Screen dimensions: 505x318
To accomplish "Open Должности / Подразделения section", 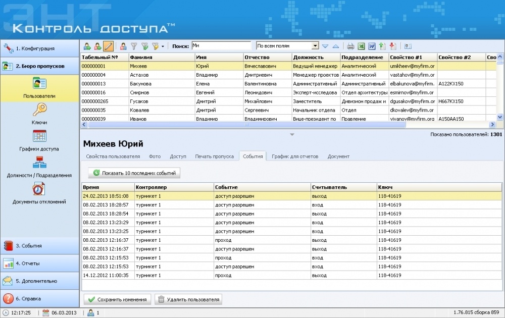I will (x=39, y=163).
